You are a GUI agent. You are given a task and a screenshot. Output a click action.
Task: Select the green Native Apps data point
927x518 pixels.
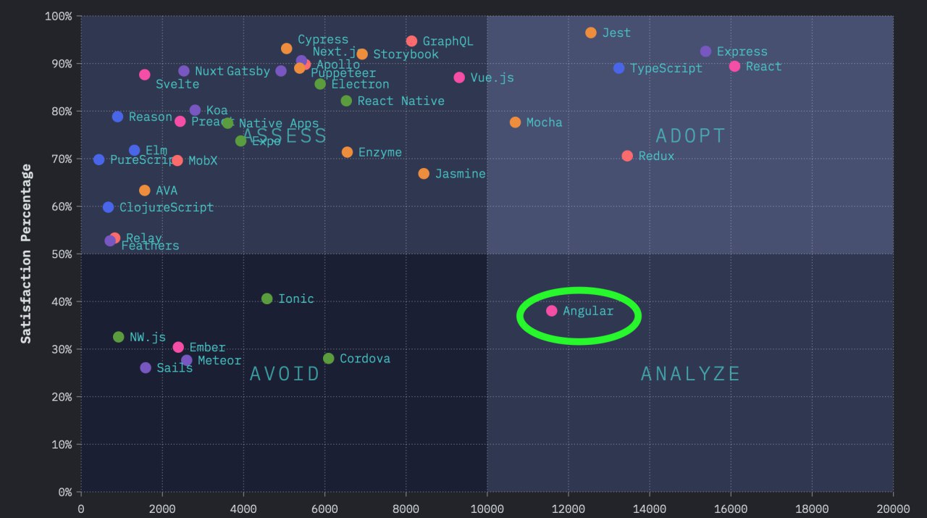(227, 123)
